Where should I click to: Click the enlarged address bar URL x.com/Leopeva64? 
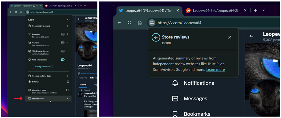(x=179, y=23)
